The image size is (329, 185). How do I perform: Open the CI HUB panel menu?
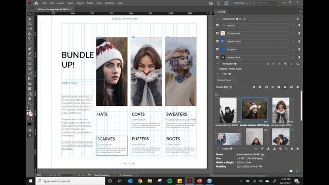[x=300, y=12]
